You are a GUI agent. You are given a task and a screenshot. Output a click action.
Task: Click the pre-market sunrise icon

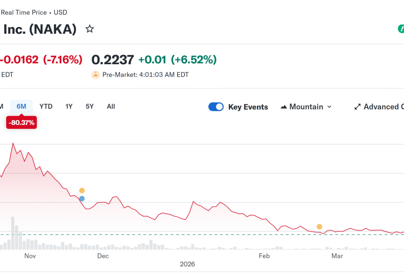coord(95,74)
